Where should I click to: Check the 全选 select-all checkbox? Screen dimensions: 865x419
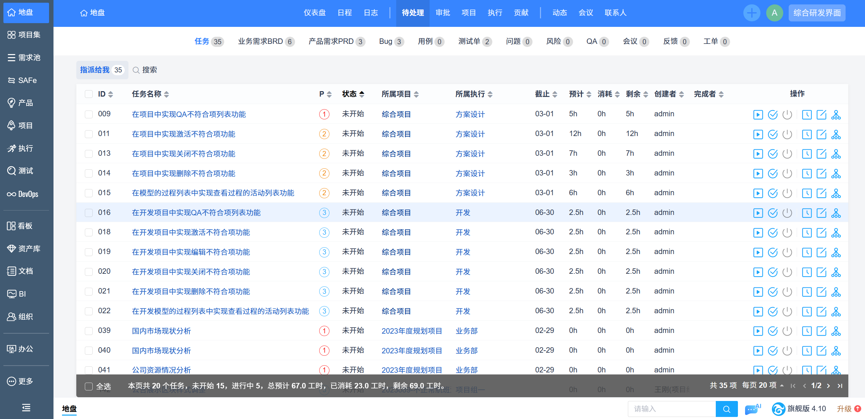[89, 386]
